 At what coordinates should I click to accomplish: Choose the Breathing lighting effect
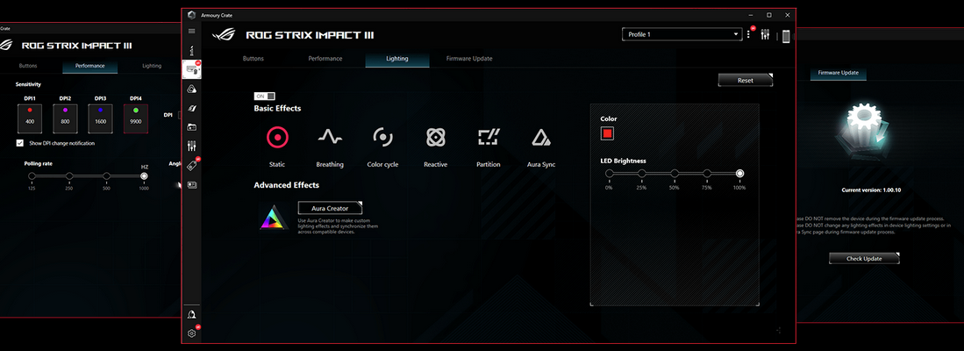(x=330, y=137)
